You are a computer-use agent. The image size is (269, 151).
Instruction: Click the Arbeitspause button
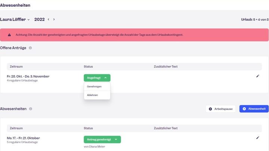click(220, 109)
